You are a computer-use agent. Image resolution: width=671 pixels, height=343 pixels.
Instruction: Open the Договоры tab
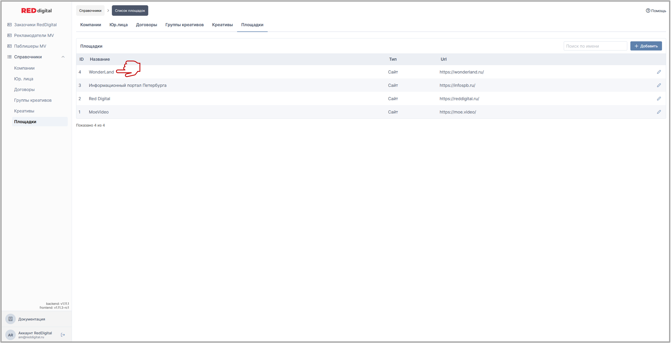click(x=146, y=25)
